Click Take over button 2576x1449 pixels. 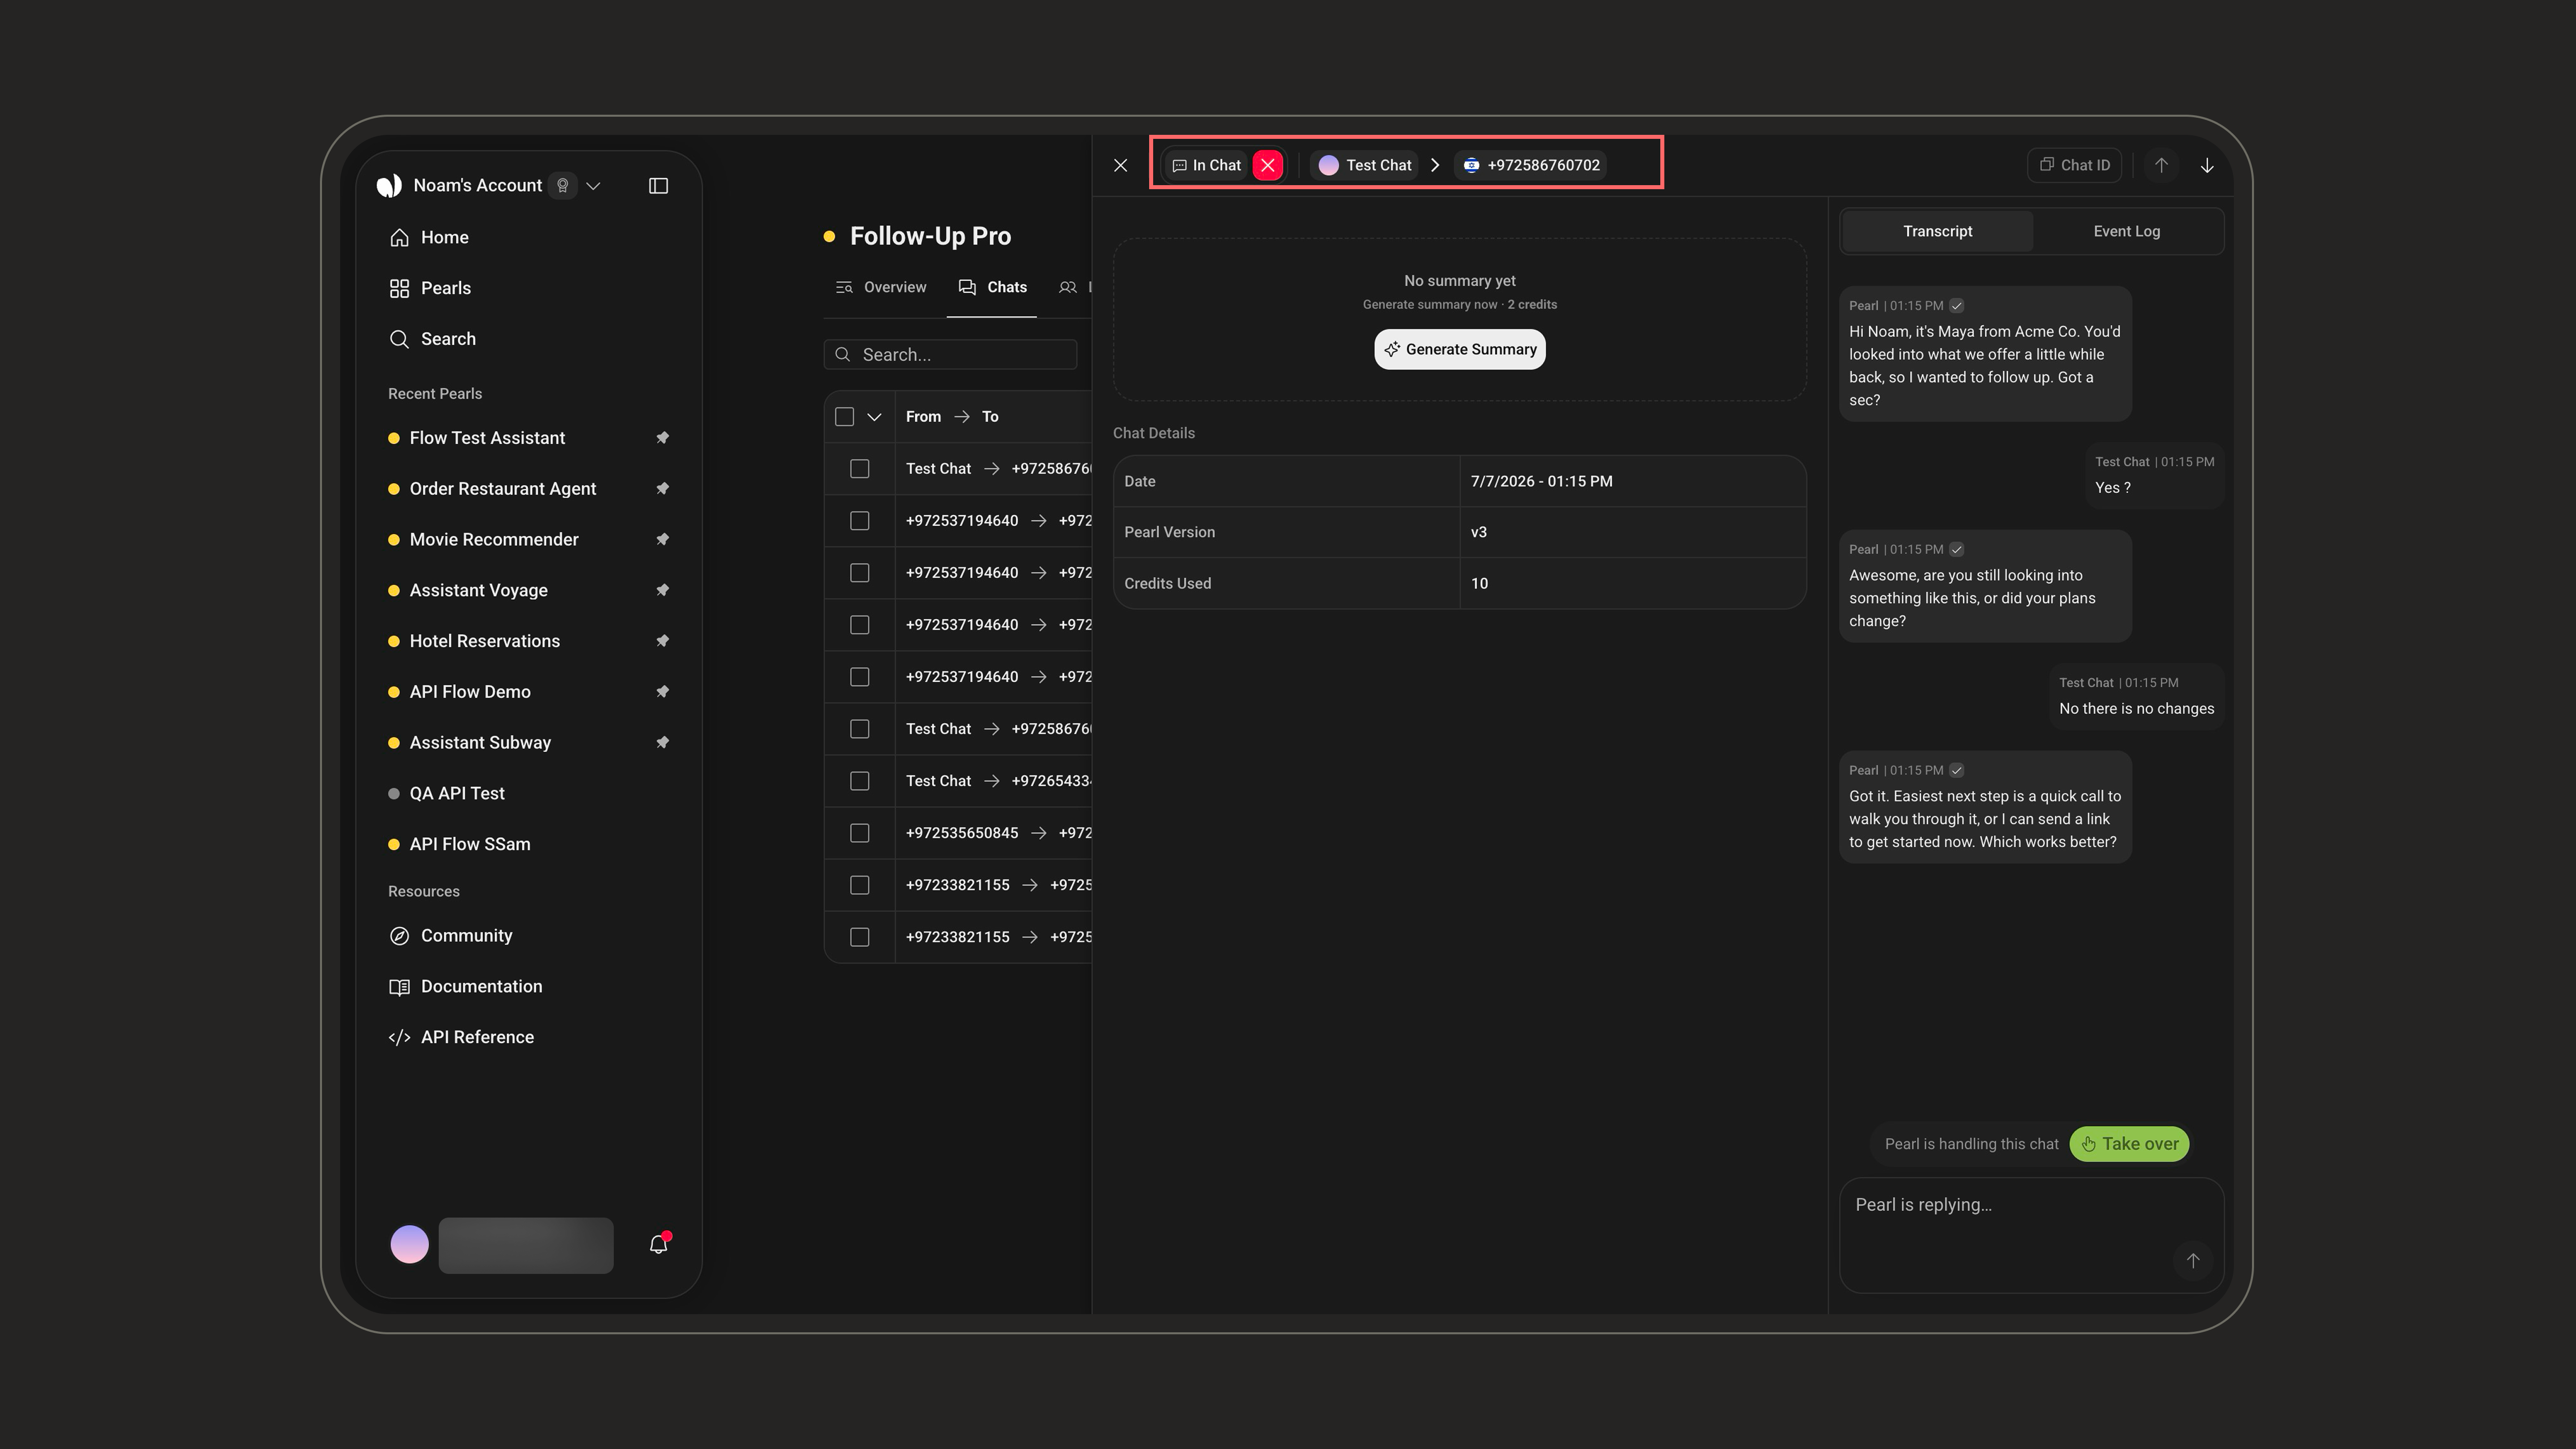tap(2129, 1144)
